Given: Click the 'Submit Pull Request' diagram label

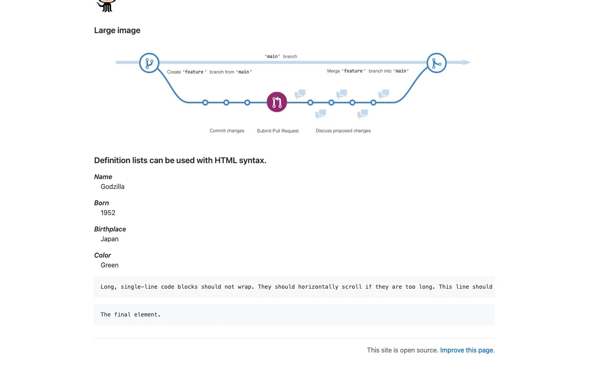Looking at the screenshot, I should [x=278, y=131].
